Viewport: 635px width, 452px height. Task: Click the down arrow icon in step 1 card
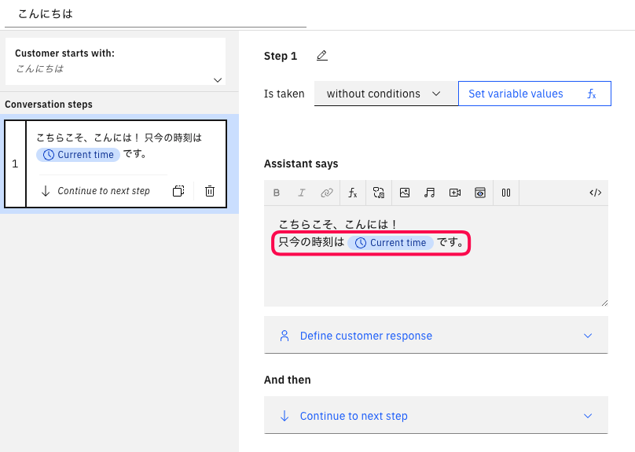(x=46, y=191)
